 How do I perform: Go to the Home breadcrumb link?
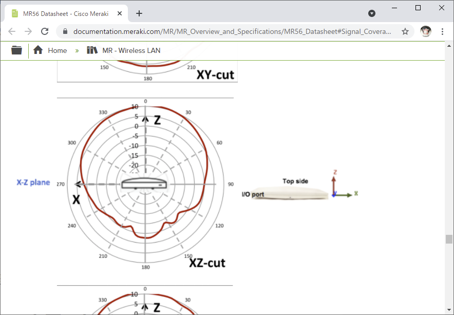coord(58,51)
